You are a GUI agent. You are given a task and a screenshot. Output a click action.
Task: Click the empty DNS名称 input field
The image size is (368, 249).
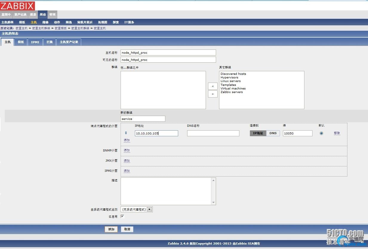tap(213, 133)
